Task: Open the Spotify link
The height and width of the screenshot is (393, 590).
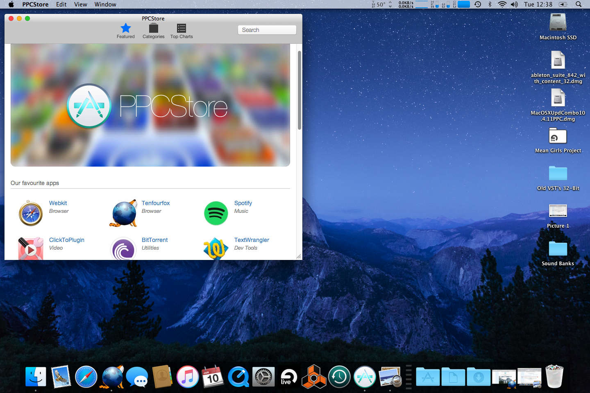Action: point(243,203)
